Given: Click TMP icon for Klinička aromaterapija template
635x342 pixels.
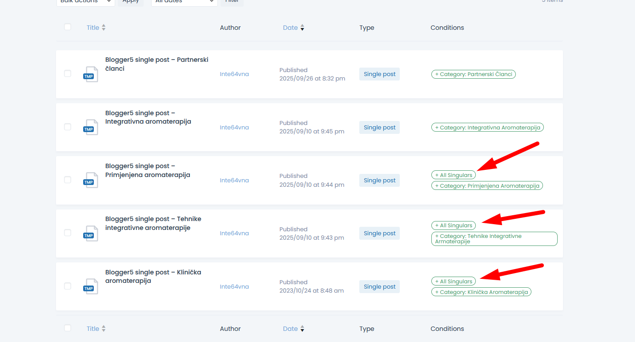Looking at the screenshot, I should [x=91, y=286].
